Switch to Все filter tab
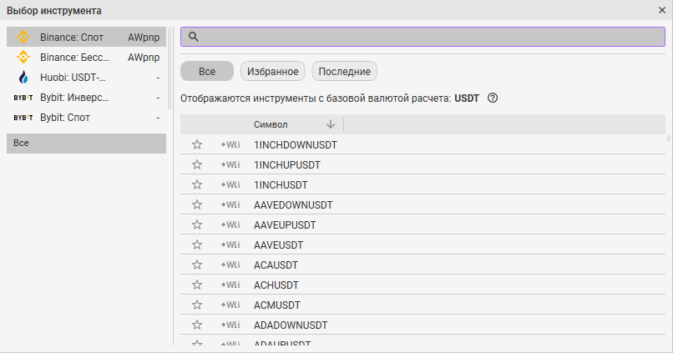Screen dimensions: 673x353 pyautogui.click(x=207, y=71)
